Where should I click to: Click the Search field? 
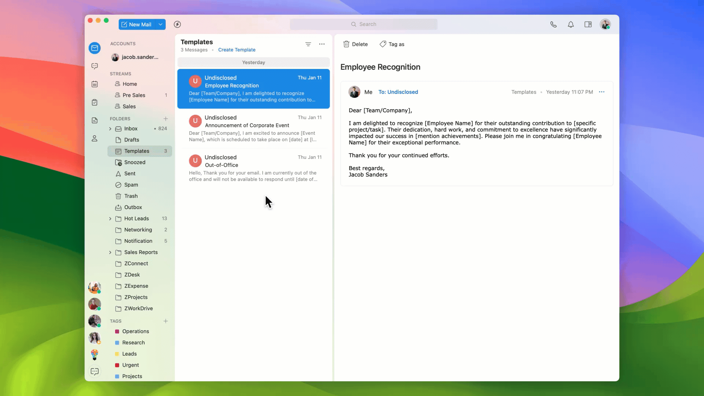click(363, 24)
